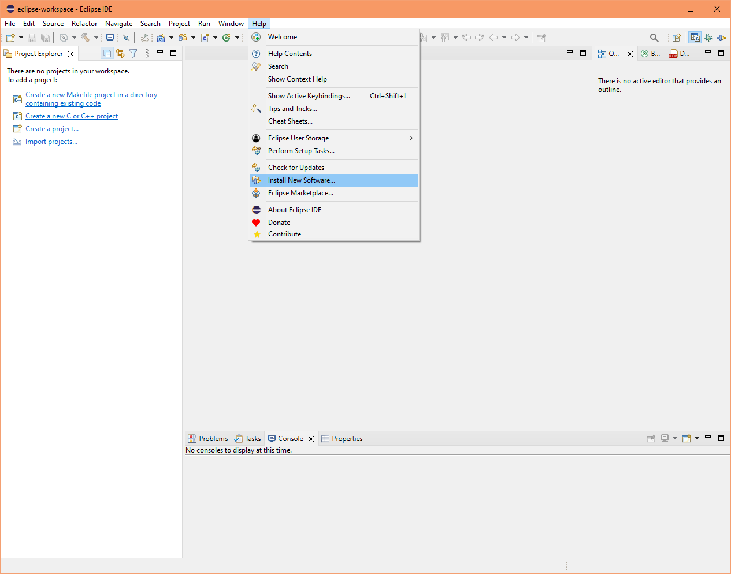Collapse All in Project Explorer toolbar
This screenshot has width=731, height=574.
[x=107, y=53]
